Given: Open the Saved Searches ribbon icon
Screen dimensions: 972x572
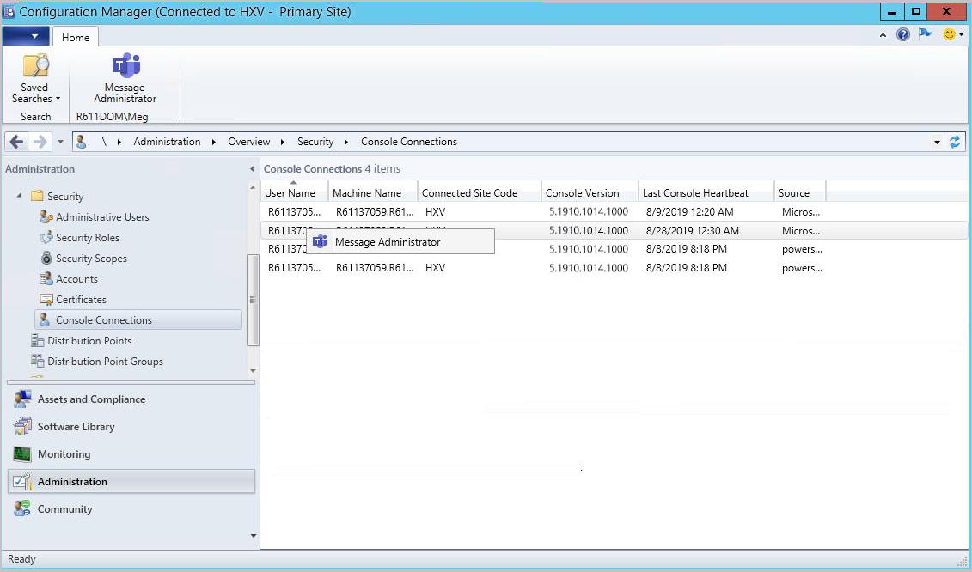Looking at the screenshot, I should click(35, 65).
